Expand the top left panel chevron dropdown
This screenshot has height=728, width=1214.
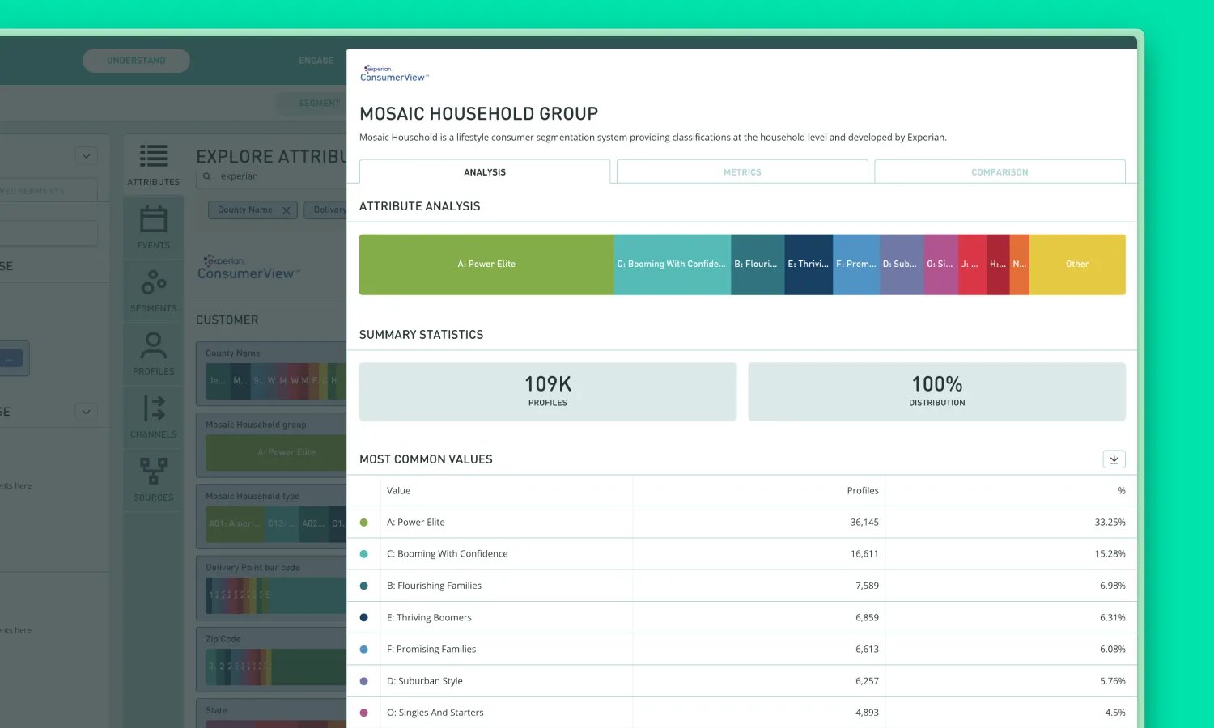click(x=86, y=155)
